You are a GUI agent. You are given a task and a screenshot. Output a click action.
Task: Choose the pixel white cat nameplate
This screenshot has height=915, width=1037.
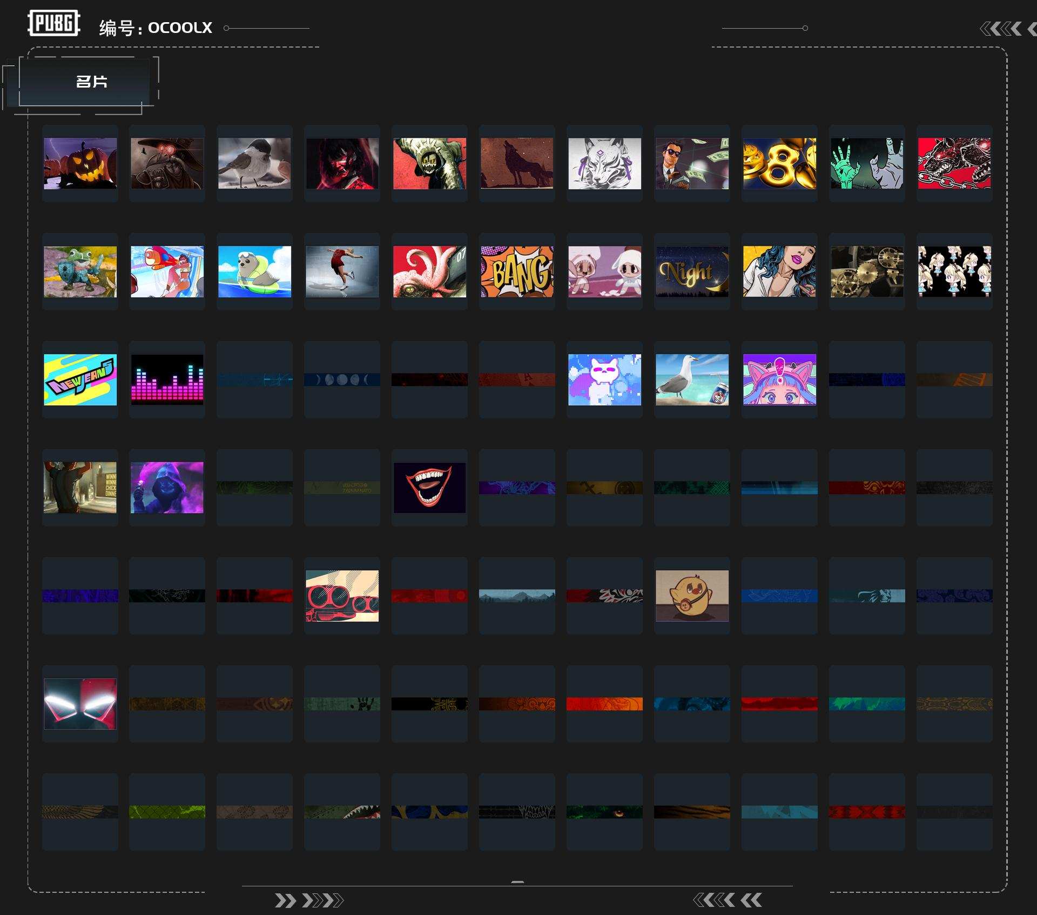pyautogui.click(x=604, y=379)
